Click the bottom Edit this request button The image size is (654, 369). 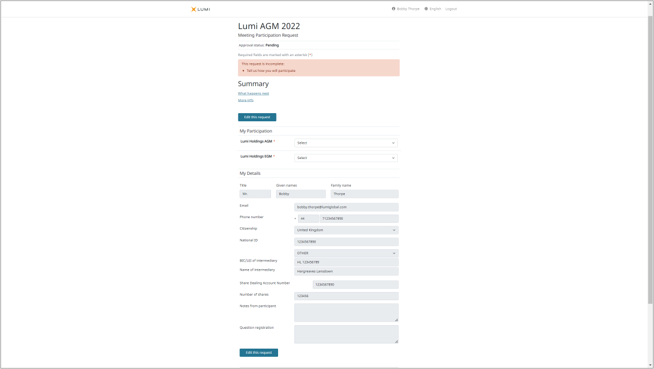point(259,353)
